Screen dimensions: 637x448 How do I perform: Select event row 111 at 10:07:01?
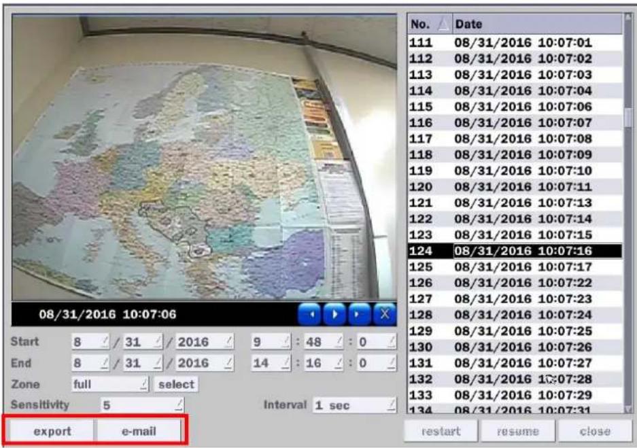click(x=515, y=43)
